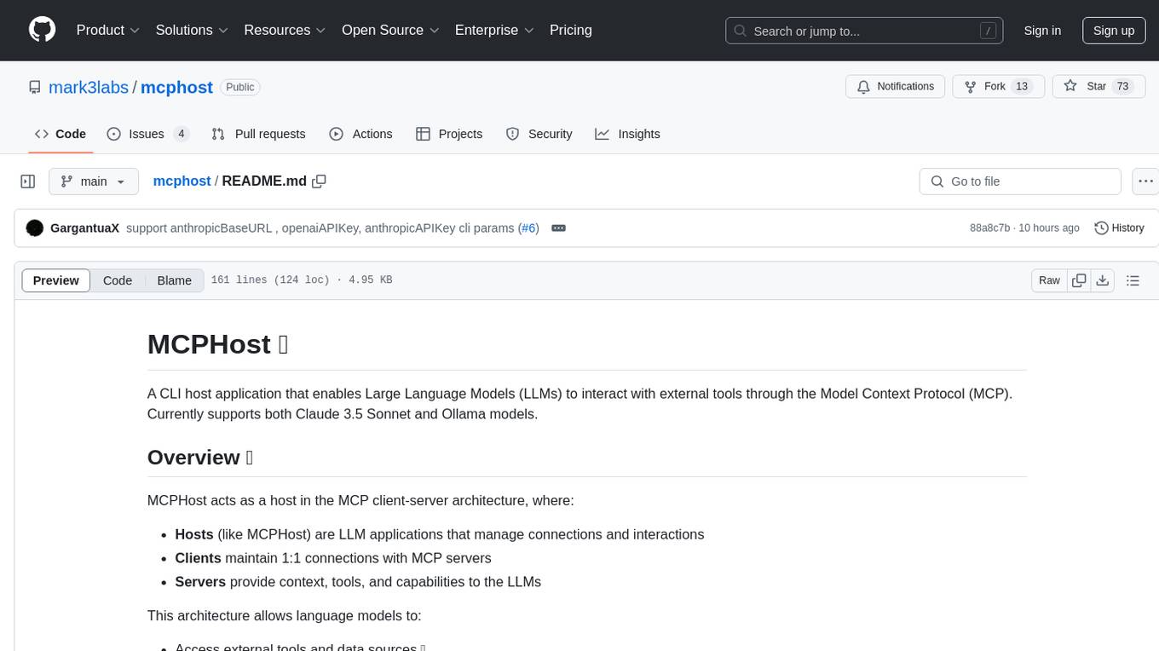This screenshot has width=1159, height=651.
Task: Toggle the file tree side panel
Action: click(x=28, y=181)
